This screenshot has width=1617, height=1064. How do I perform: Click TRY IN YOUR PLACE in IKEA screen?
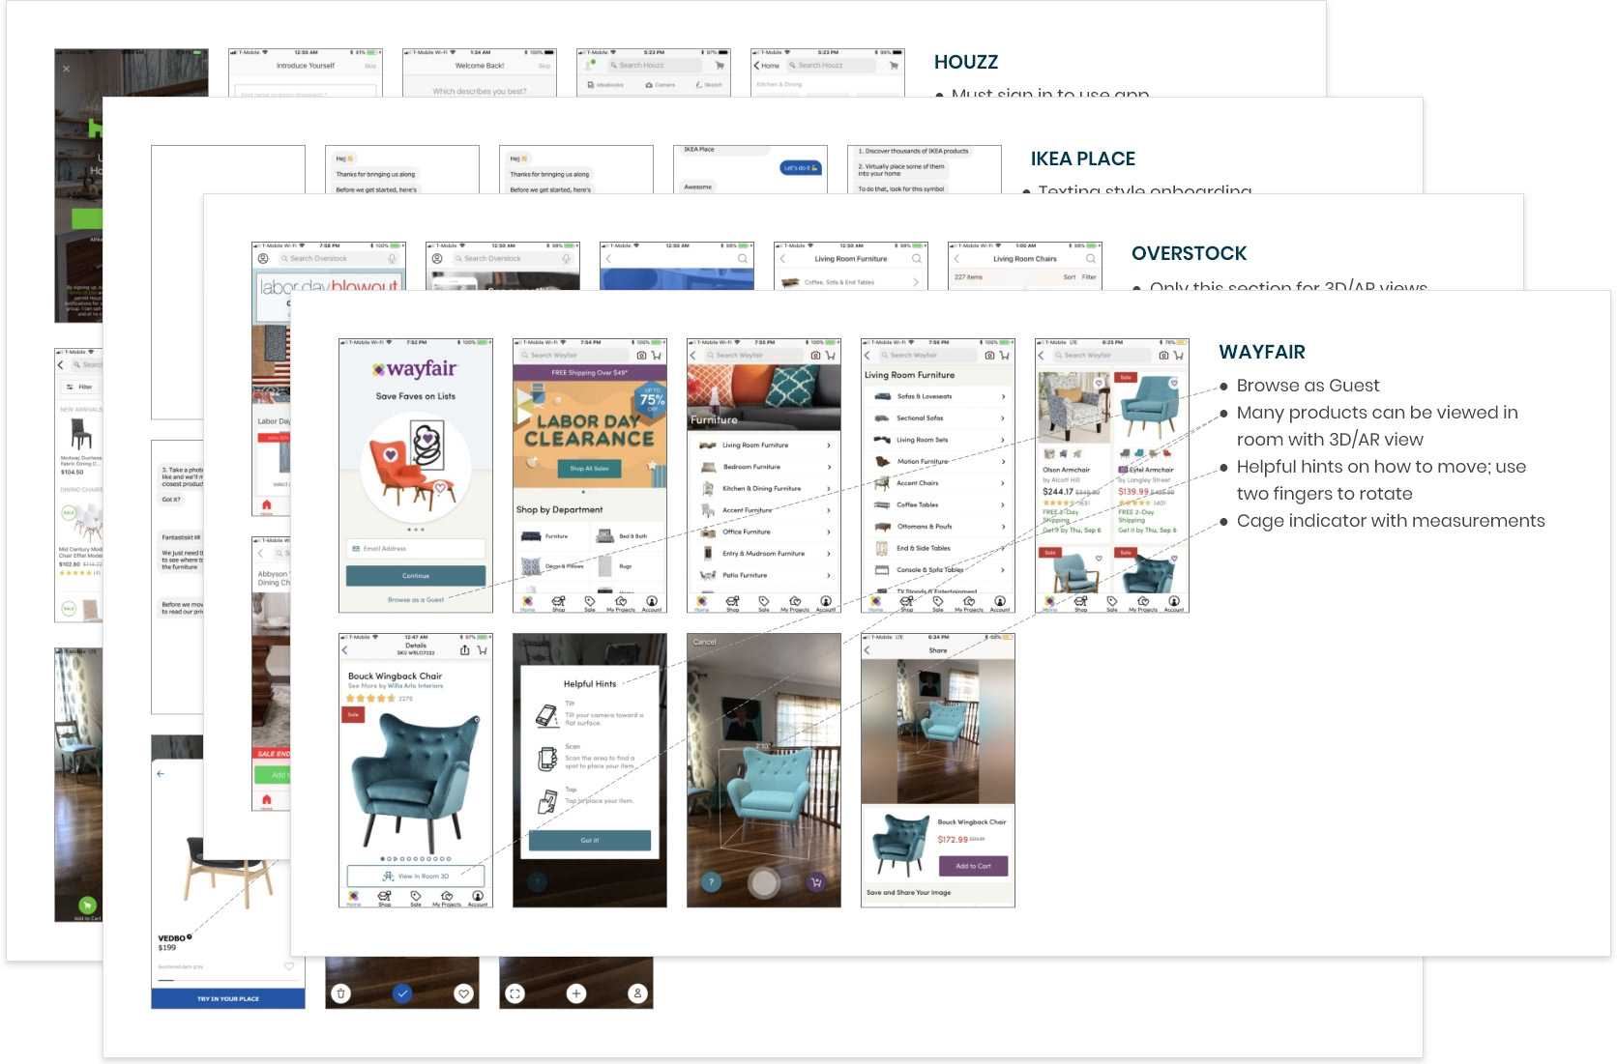pos(228,998)
